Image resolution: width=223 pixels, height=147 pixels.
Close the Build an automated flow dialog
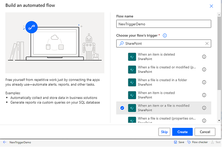[211, 6]
